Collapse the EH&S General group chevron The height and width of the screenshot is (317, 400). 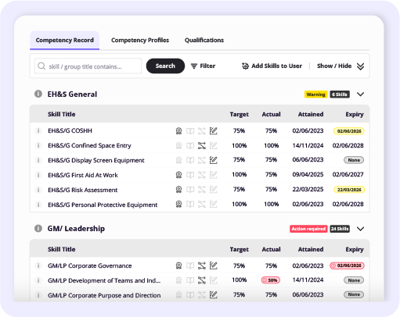tap(360, 94)
